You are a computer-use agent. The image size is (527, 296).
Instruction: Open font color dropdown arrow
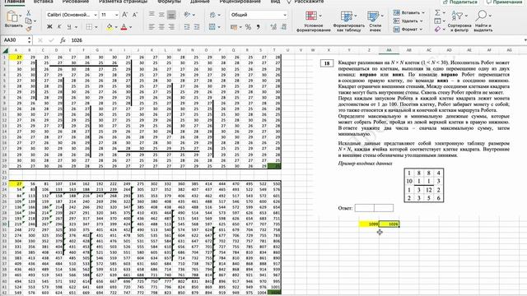[x=131, y=27]
